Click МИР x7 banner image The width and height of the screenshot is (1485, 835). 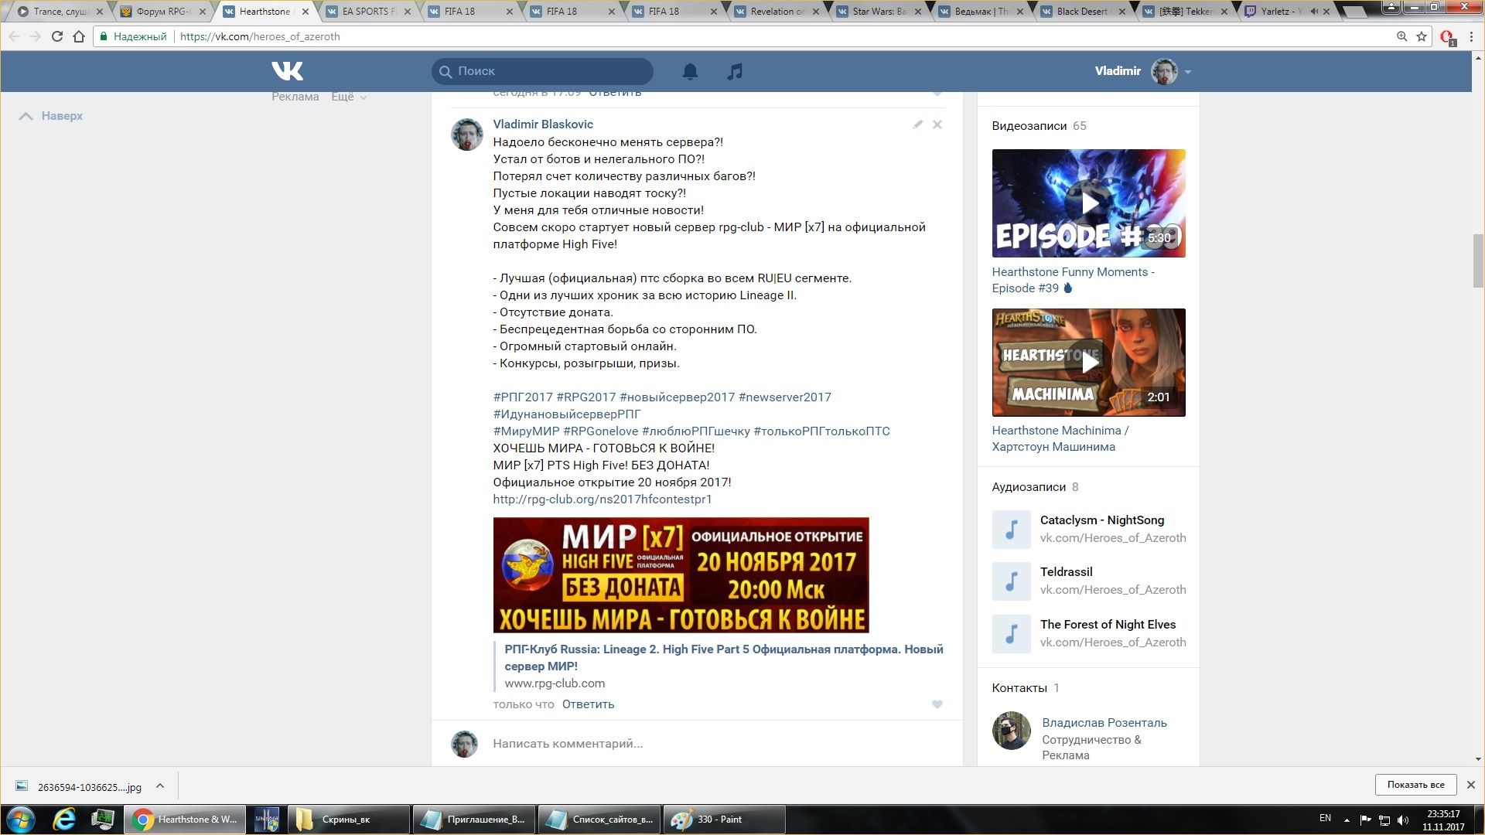tap(681, 575)
